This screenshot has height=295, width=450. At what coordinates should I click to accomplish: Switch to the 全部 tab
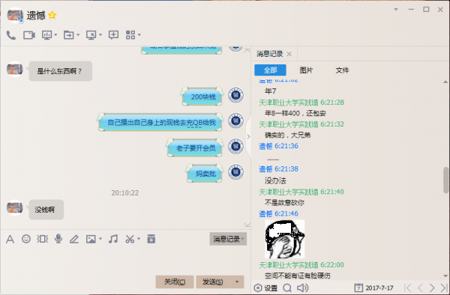click(x=270, y=70)
